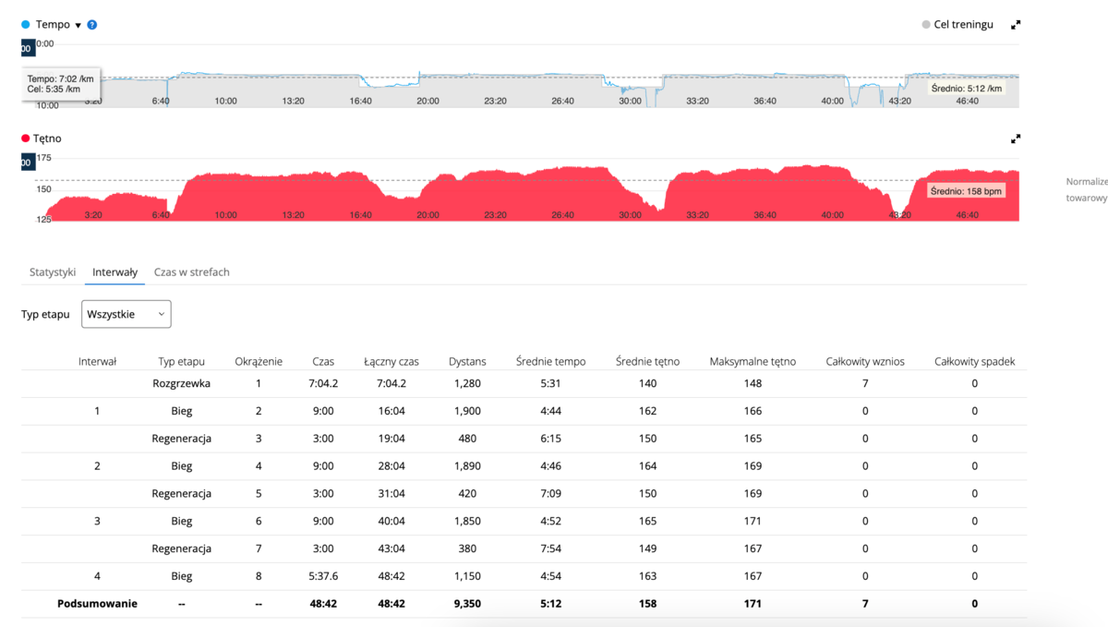The height and width of the screenshot is (627, 1108).
Task: Click the red Tętno series dot
Action: [x=26, y=139]
